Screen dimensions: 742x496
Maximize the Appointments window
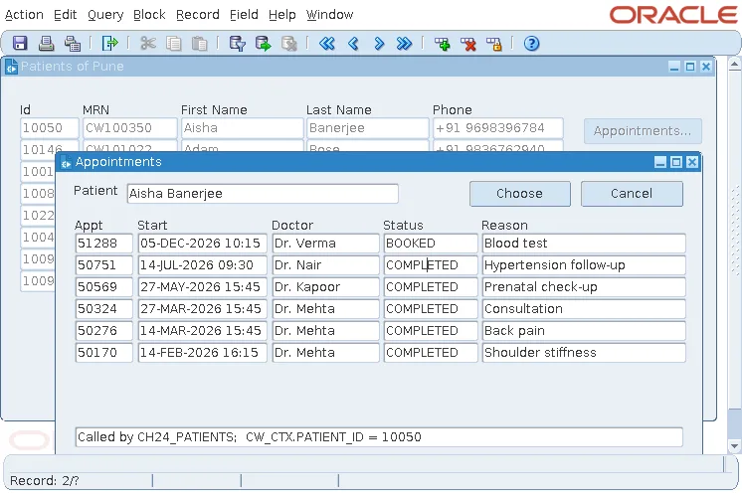[x=676, y=162]
